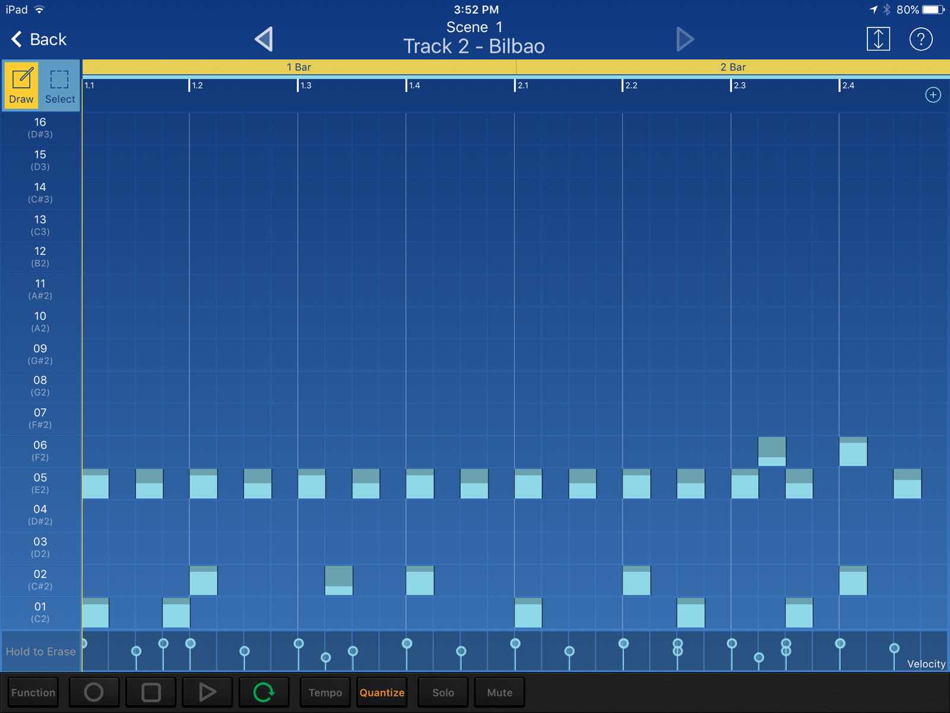Select the first C2 note at beat 1.1

(x=96, y=613)
